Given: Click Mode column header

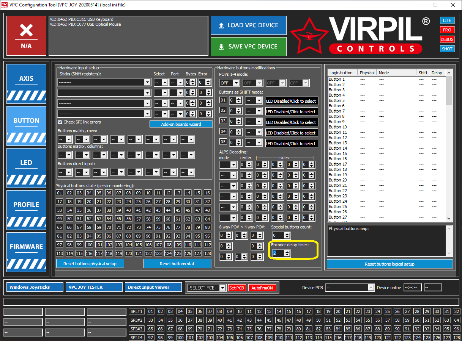Looking at the screenshot, I should [397, 73].
